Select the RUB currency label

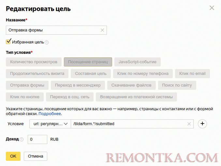(54, 139)
